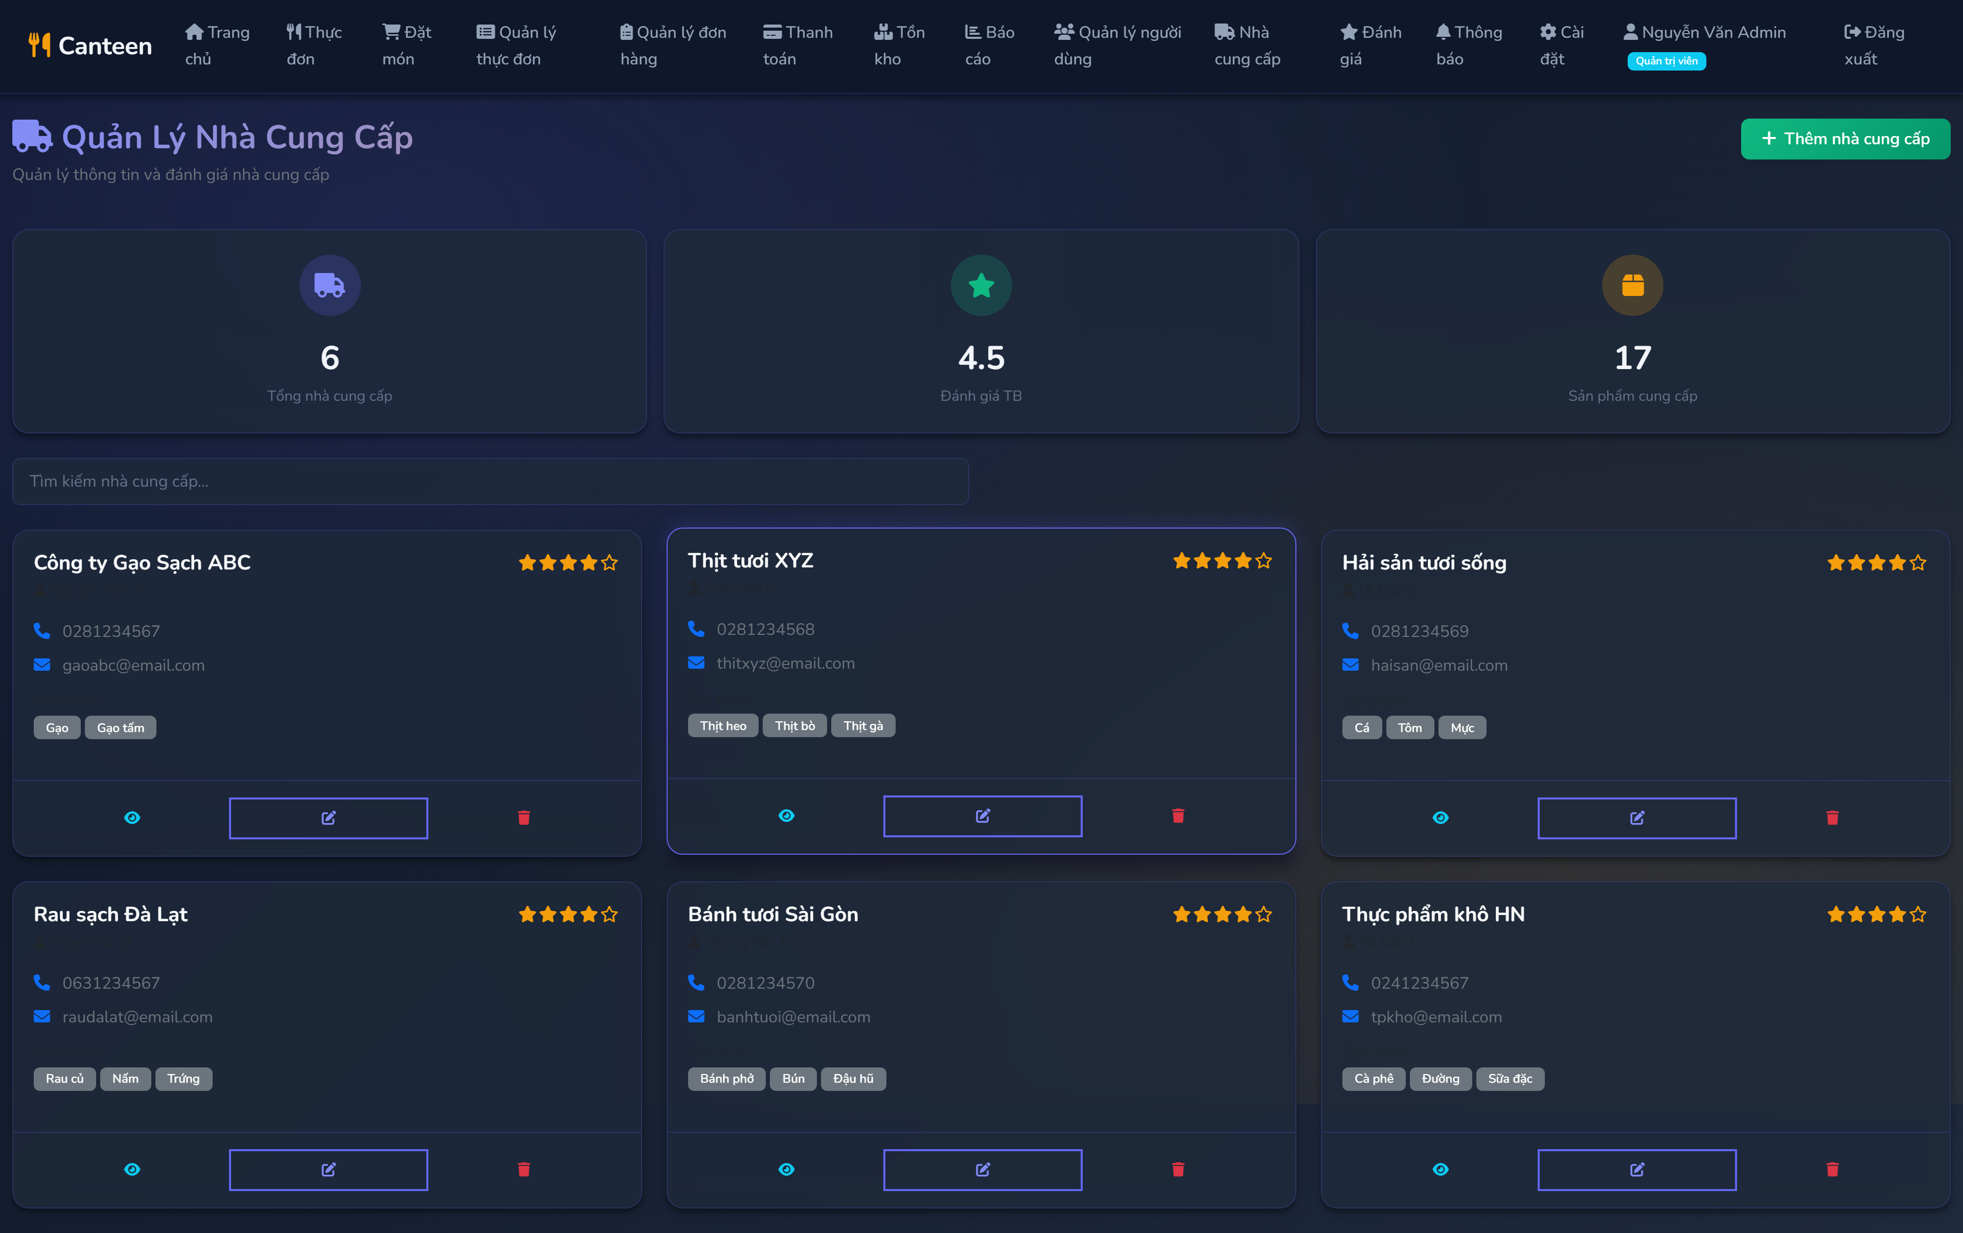
Task: View details of Công ty Gạo Sạch ABC
Action: (x=132, y=817)
